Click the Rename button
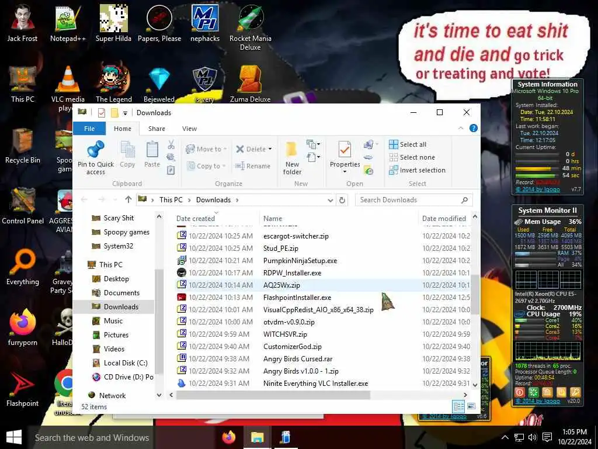 (253, 165)
